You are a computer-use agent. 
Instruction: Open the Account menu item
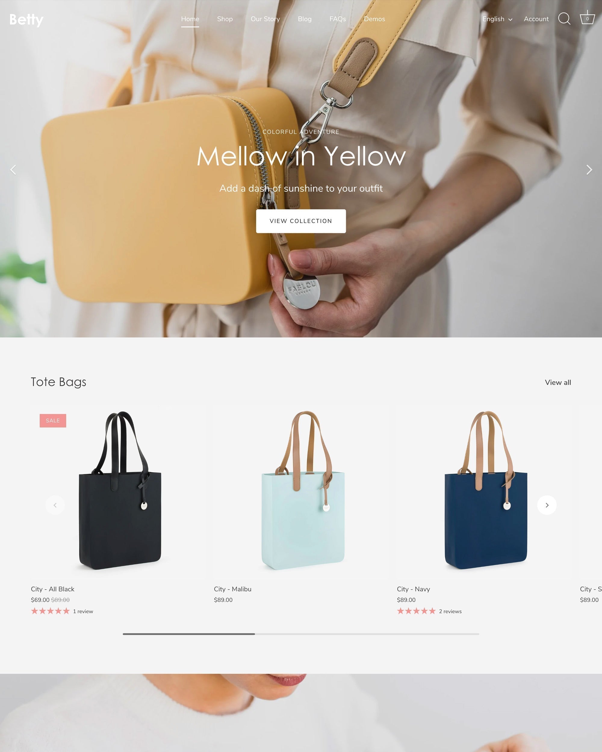tap(536, 18)
